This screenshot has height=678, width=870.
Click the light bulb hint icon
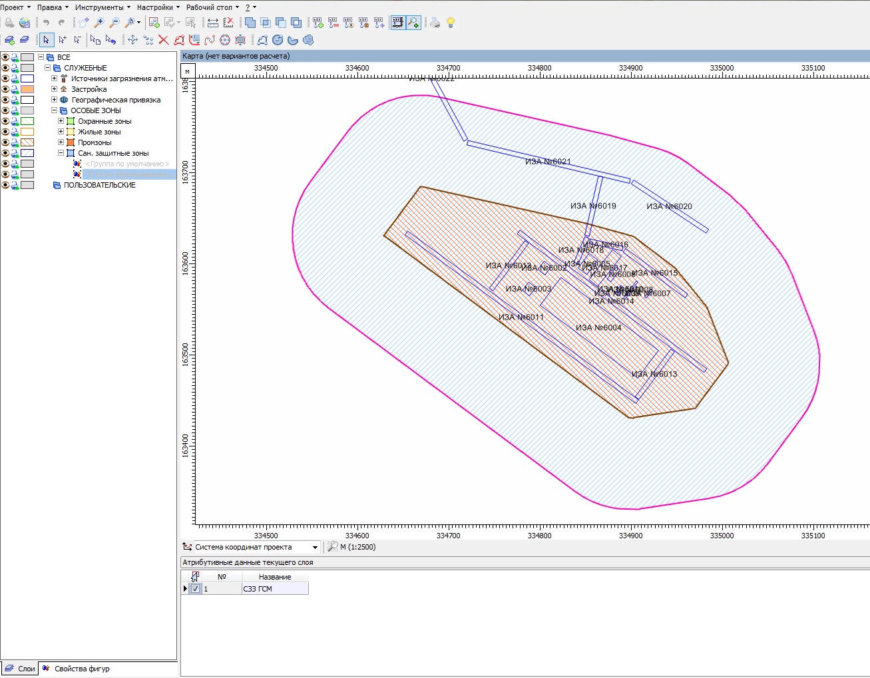(451, 23)
